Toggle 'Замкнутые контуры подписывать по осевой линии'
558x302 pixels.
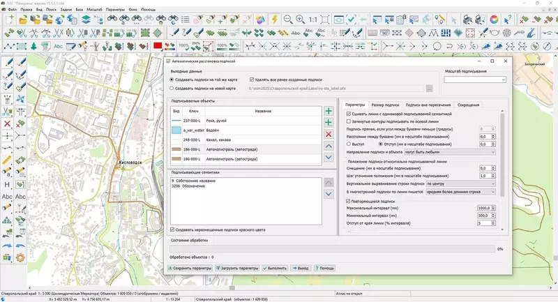349,121
